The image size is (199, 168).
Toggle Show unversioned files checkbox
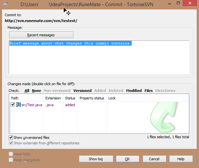point(11,137)
